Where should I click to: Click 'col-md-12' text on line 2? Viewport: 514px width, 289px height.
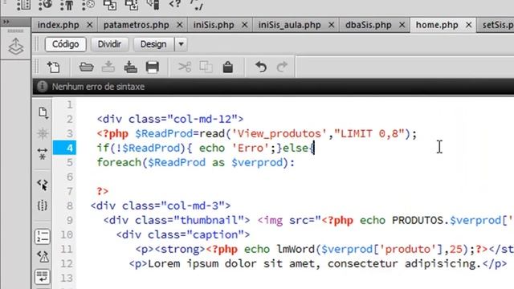pos(202,119)
